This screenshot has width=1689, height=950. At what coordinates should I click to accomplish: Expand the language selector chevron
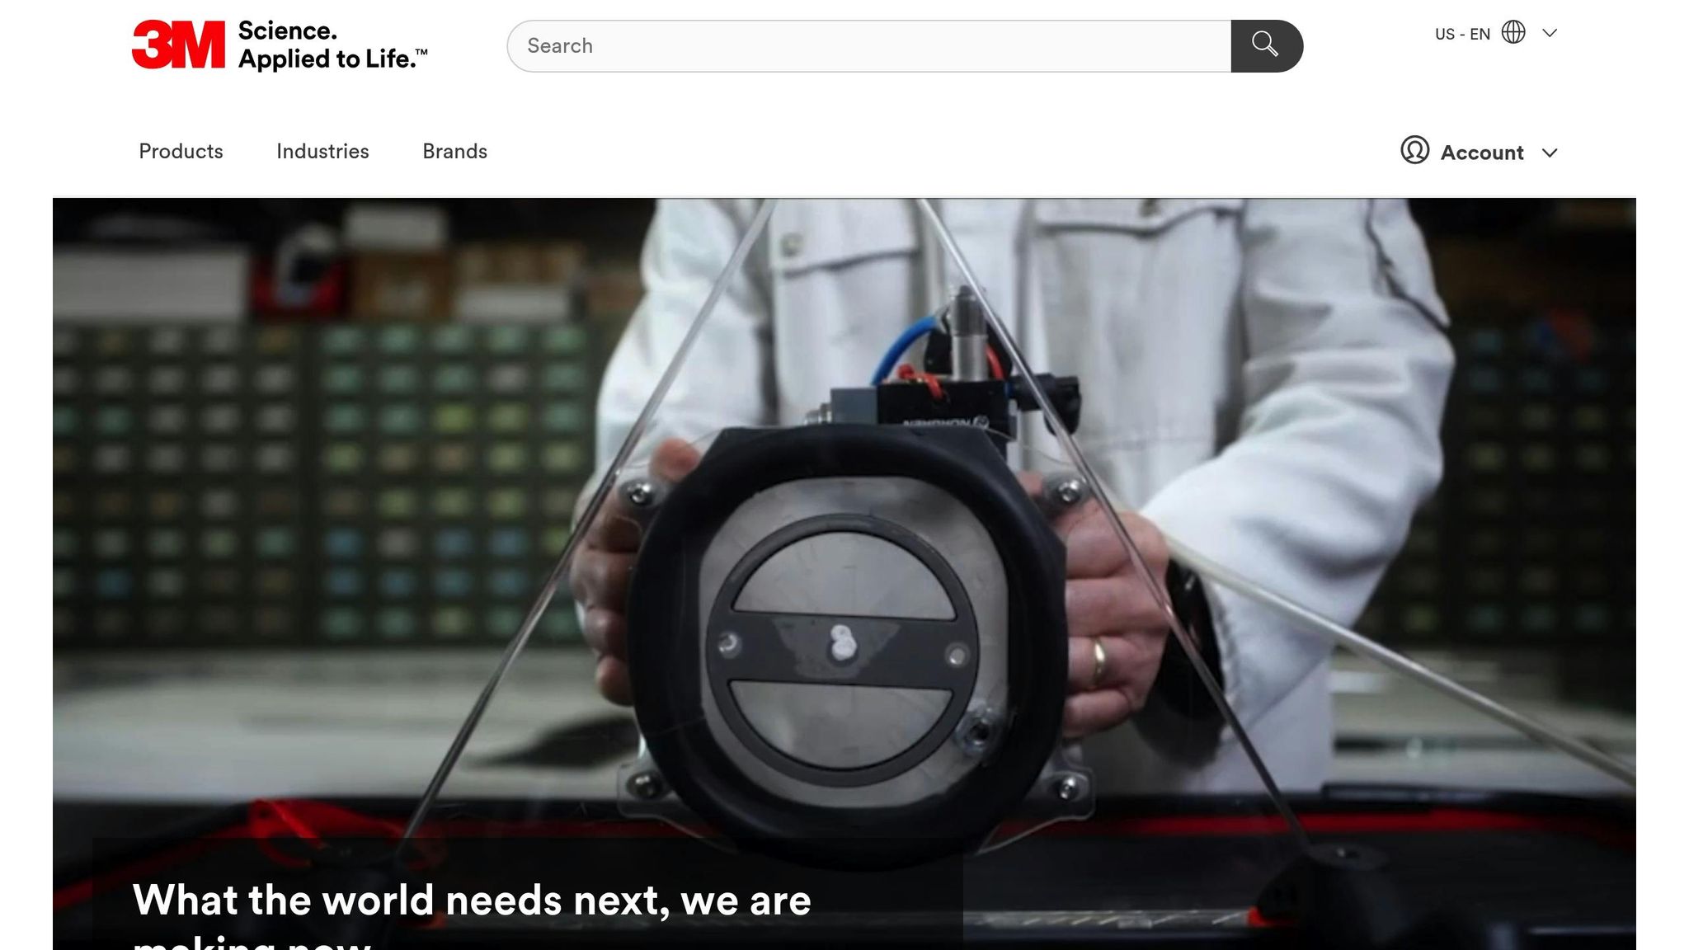click(1550, 33)
